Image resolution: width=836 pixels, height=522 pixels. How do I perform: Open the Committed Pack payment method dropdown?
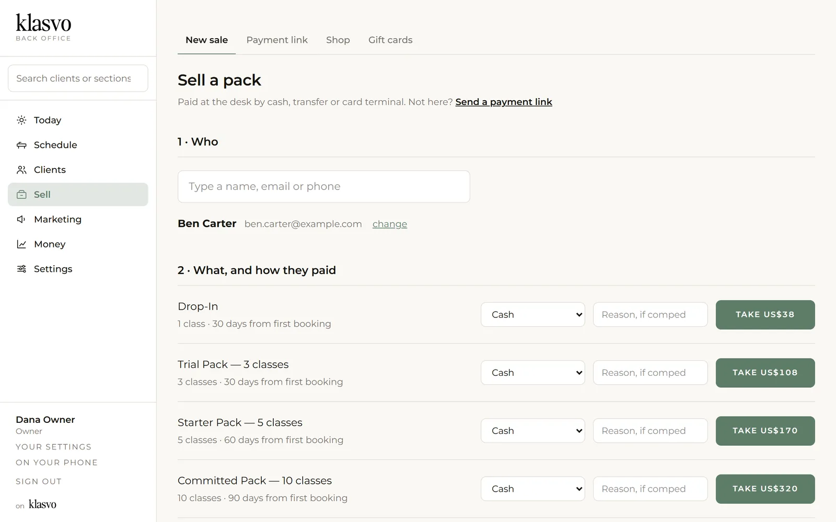(x=532, y=489)
